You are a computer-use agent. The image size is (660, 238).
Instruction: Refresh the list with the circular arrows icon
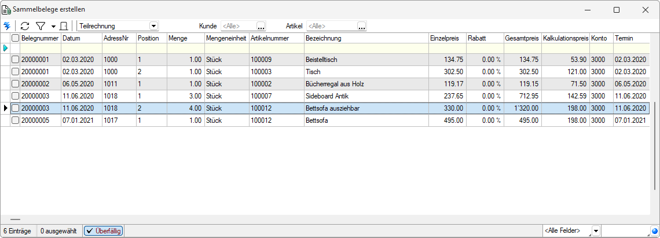tap(25, 26)
